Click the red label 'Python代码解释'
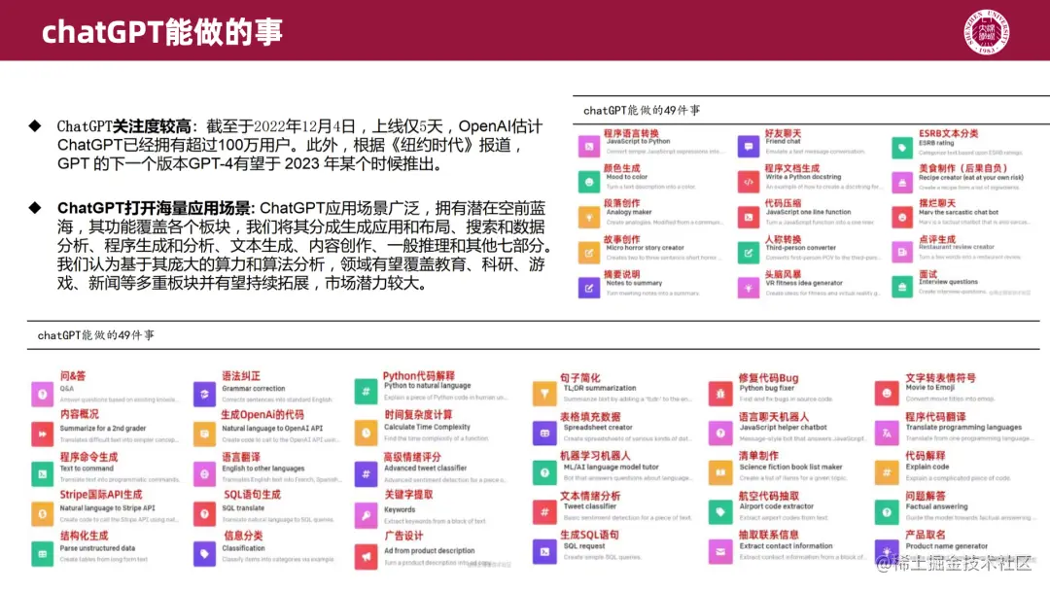The image size is (1050, 591). [x=418, y=376]
